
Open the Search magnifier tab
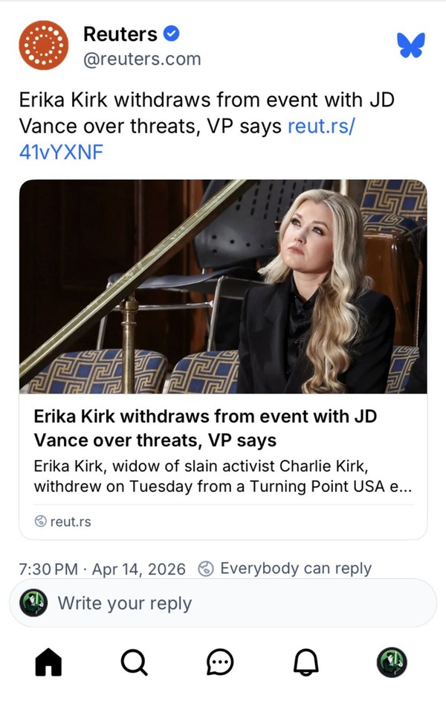(x=134, y=662)
